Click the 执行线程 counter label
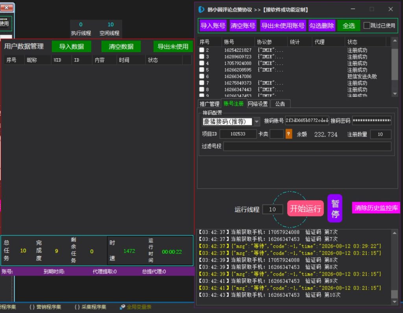The height and width of the screenshot is (313, 403). click(81, 33)
